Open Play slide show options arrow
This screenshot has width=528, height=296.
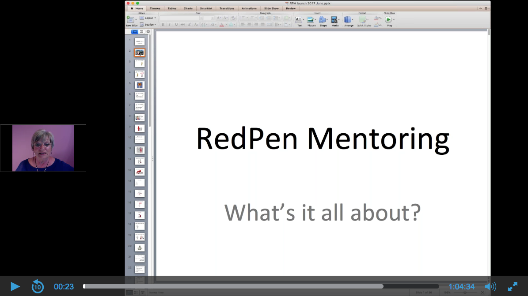(x=394, y=19)
